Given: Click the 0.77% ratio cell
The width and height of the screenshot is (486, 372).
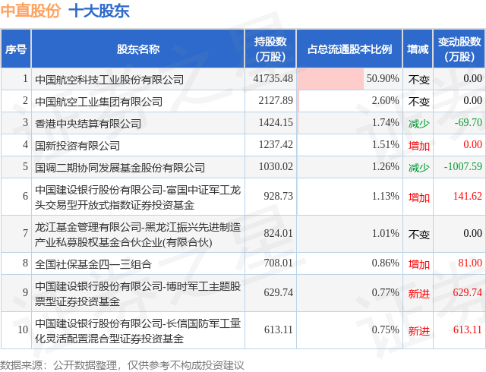Looking at the screenshot, I should (x=349, y=293).
